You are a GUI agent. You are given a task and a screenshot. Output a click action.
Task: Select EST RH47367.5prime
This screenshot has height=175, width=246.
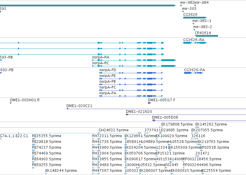[x=107, y=171]
